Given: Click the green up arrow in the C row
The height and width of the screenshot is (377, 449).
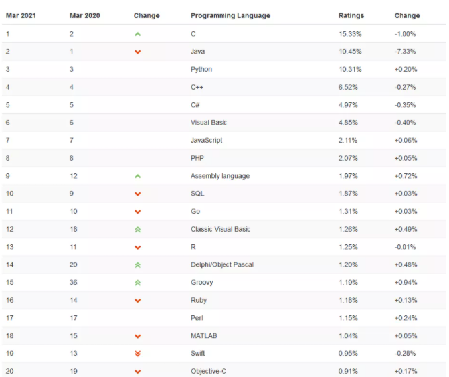Looking at the screenshot, I should click(x=137, y=34).
